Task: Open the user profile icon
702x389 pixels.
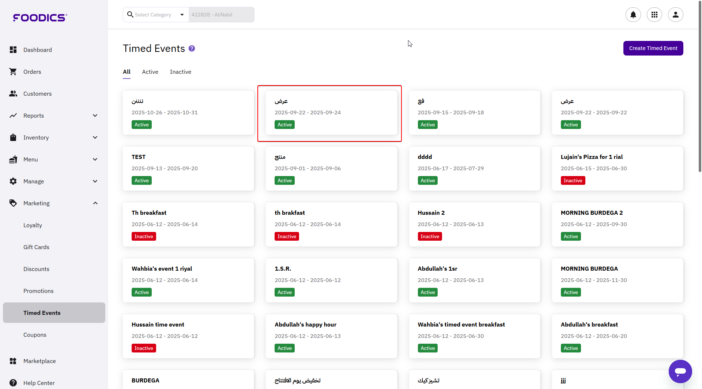Action: click(675, 15)
